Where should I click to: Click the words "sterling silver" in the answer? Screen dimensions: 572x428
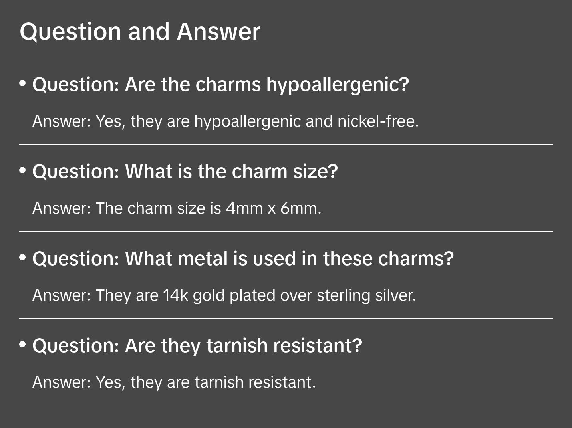coord(365,295)
